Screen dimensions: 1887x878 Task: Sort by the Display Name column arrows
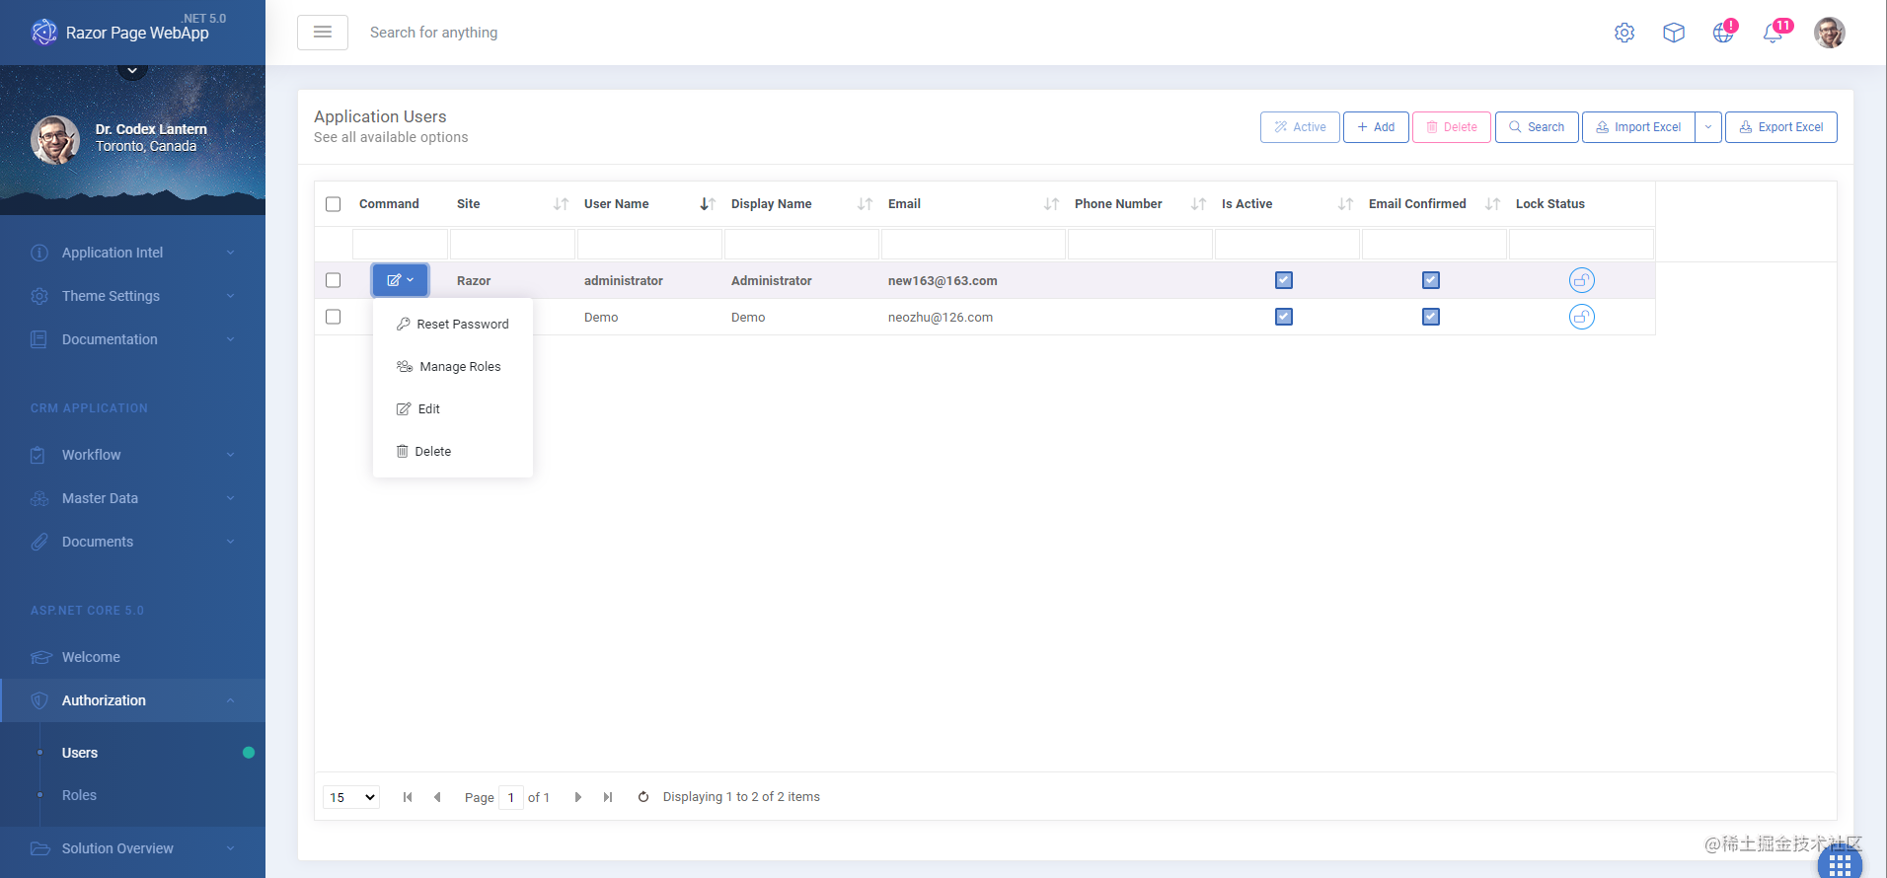[865, 204]
